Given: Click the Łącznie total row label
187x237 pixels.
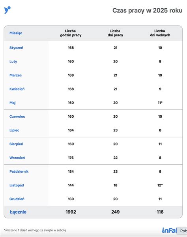Looking at the screenshot, I should [x=18, y=212].
